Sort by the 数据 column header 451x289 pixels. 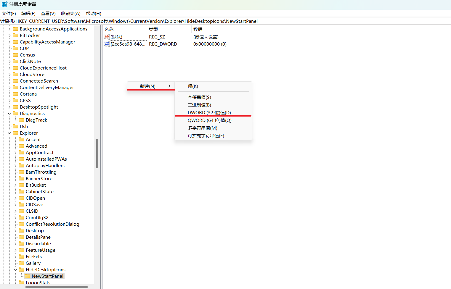(245, 29)
